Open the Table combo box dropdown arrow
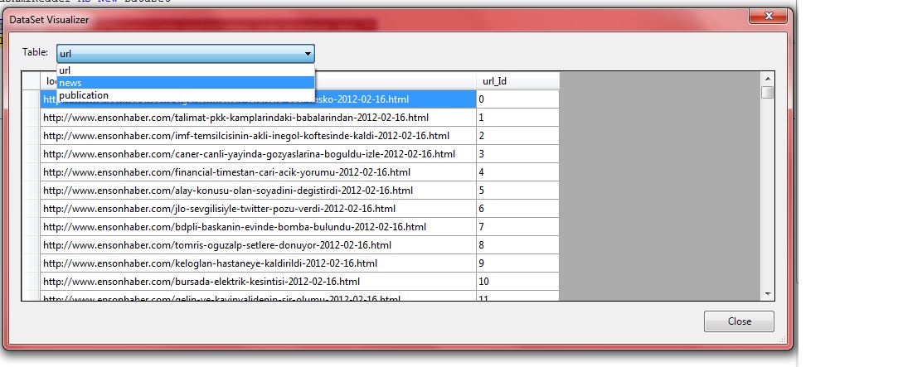The width and height of the screenshot is (898, 367). 308,54
